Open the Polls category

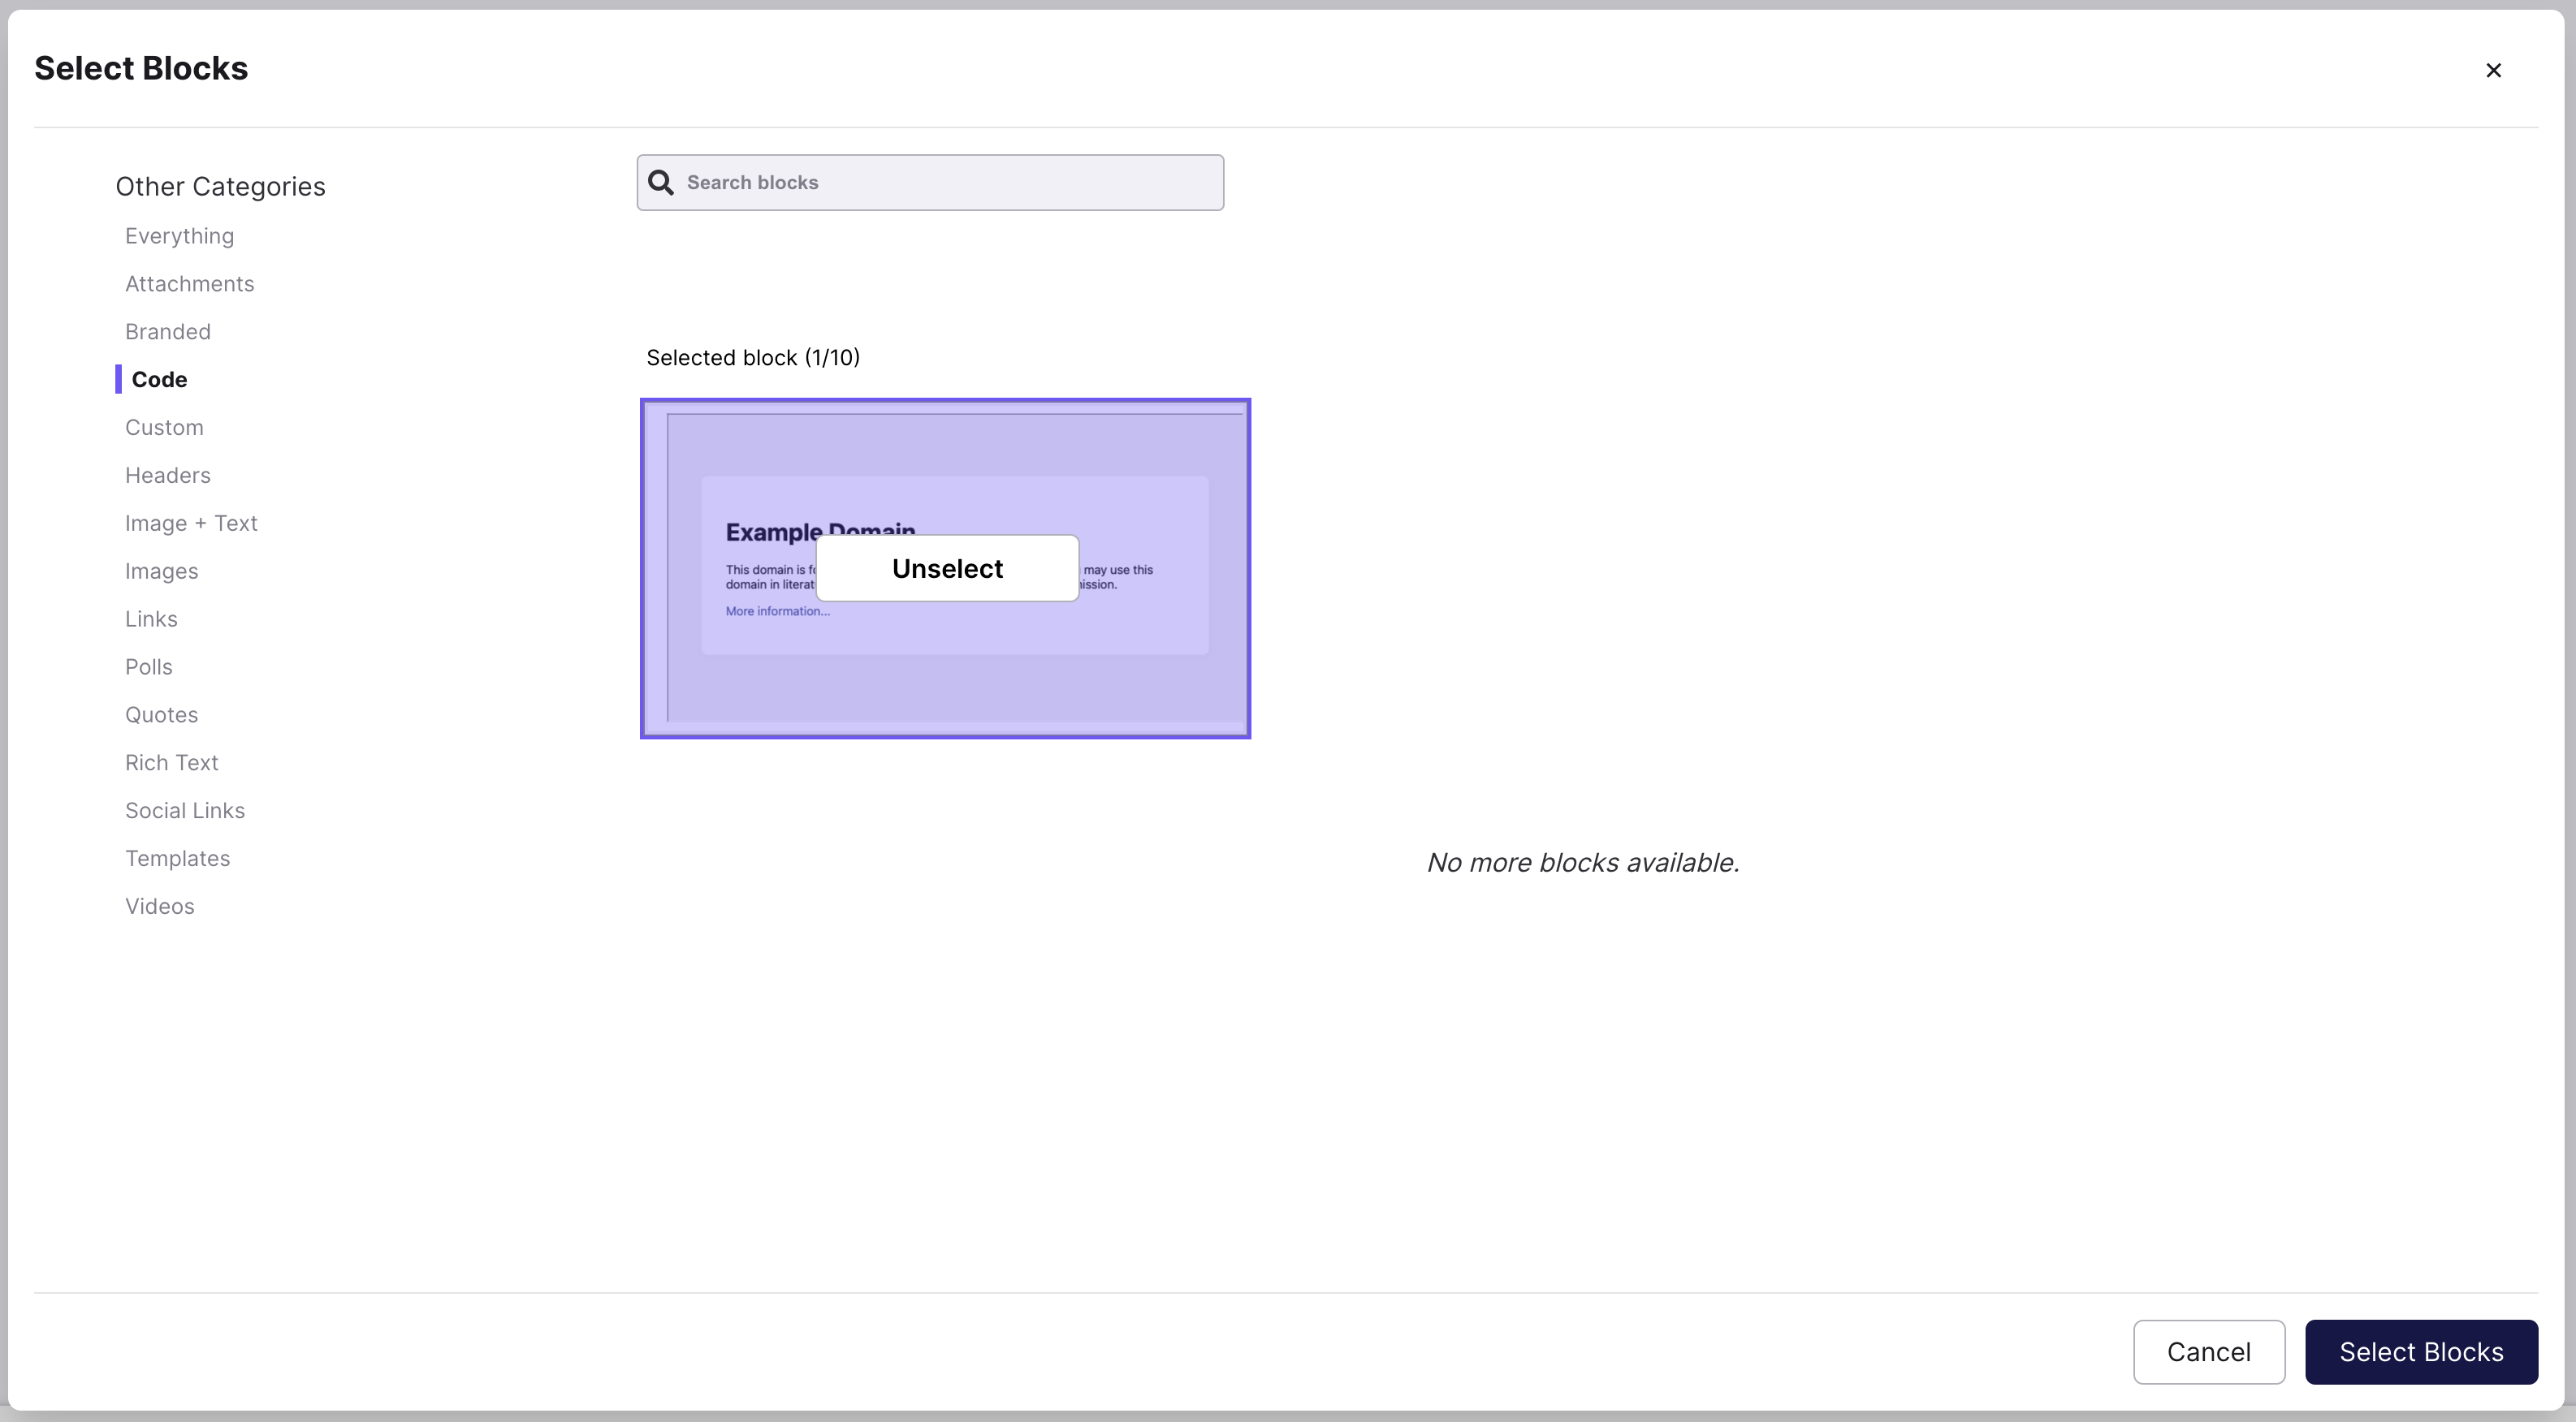(x=148, y=666)
